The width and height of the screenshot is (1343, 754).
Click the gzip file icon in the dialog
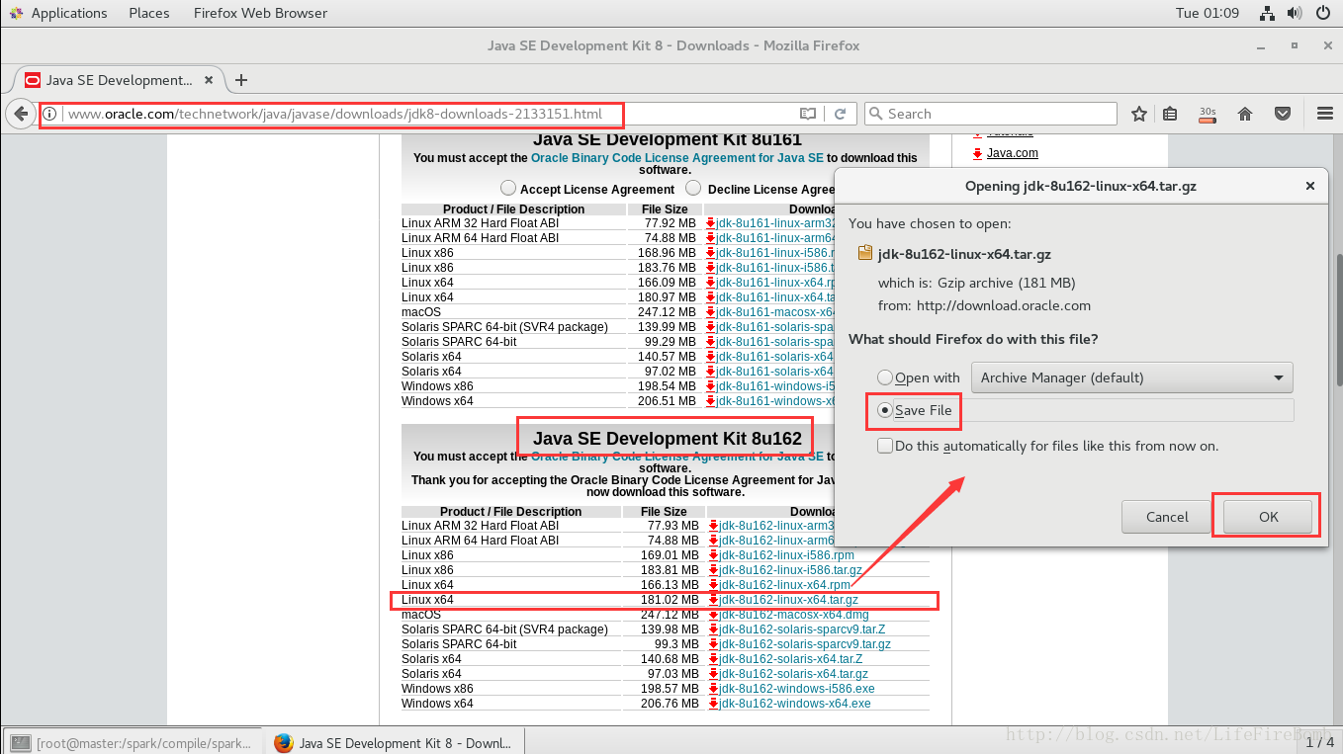click(865, 253)
